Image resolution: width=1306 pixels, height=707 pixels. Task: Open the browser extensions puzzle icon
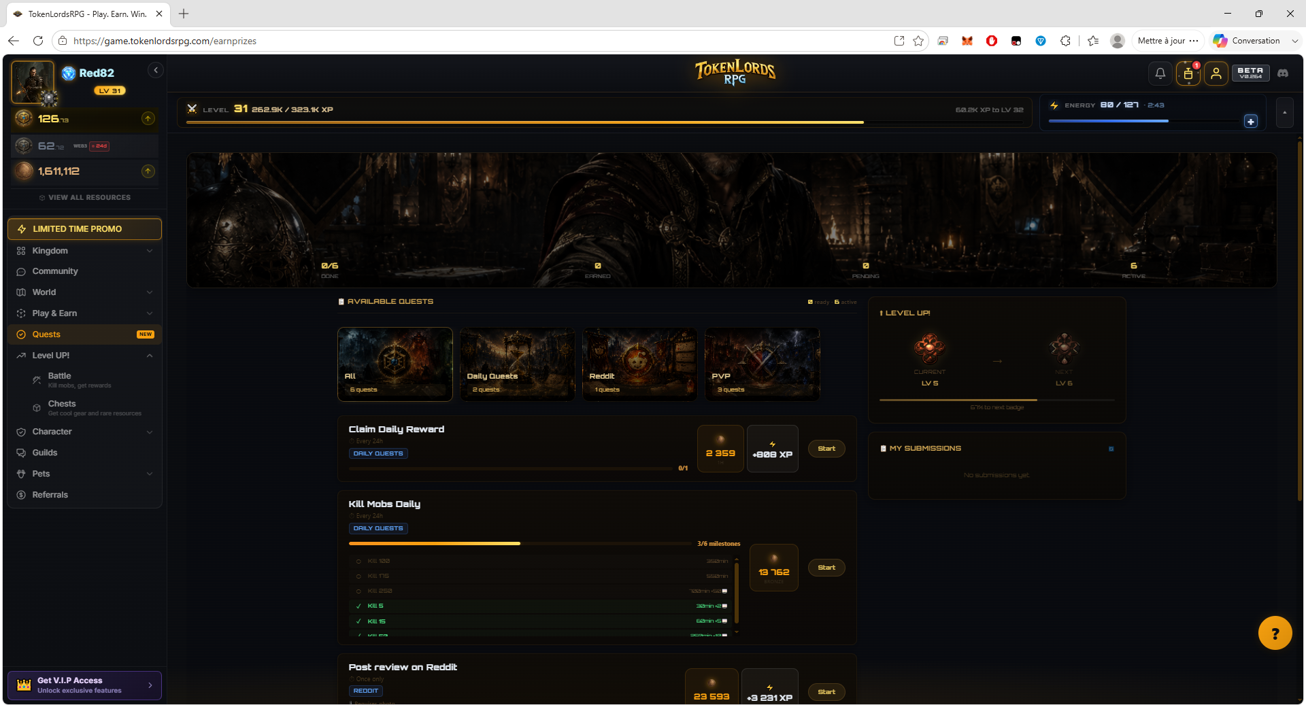(1065, 41)
